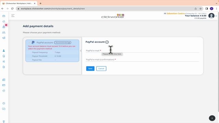
Task: Open the two-people group sidebar icon
Action: (4, 32)
